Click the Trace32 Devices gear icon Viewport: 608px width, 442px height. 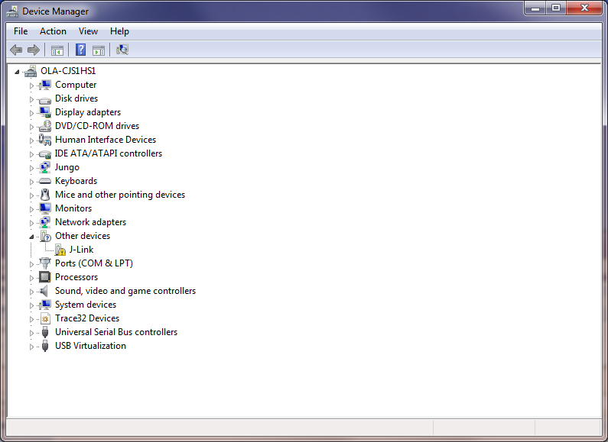[x=45, y=318]
